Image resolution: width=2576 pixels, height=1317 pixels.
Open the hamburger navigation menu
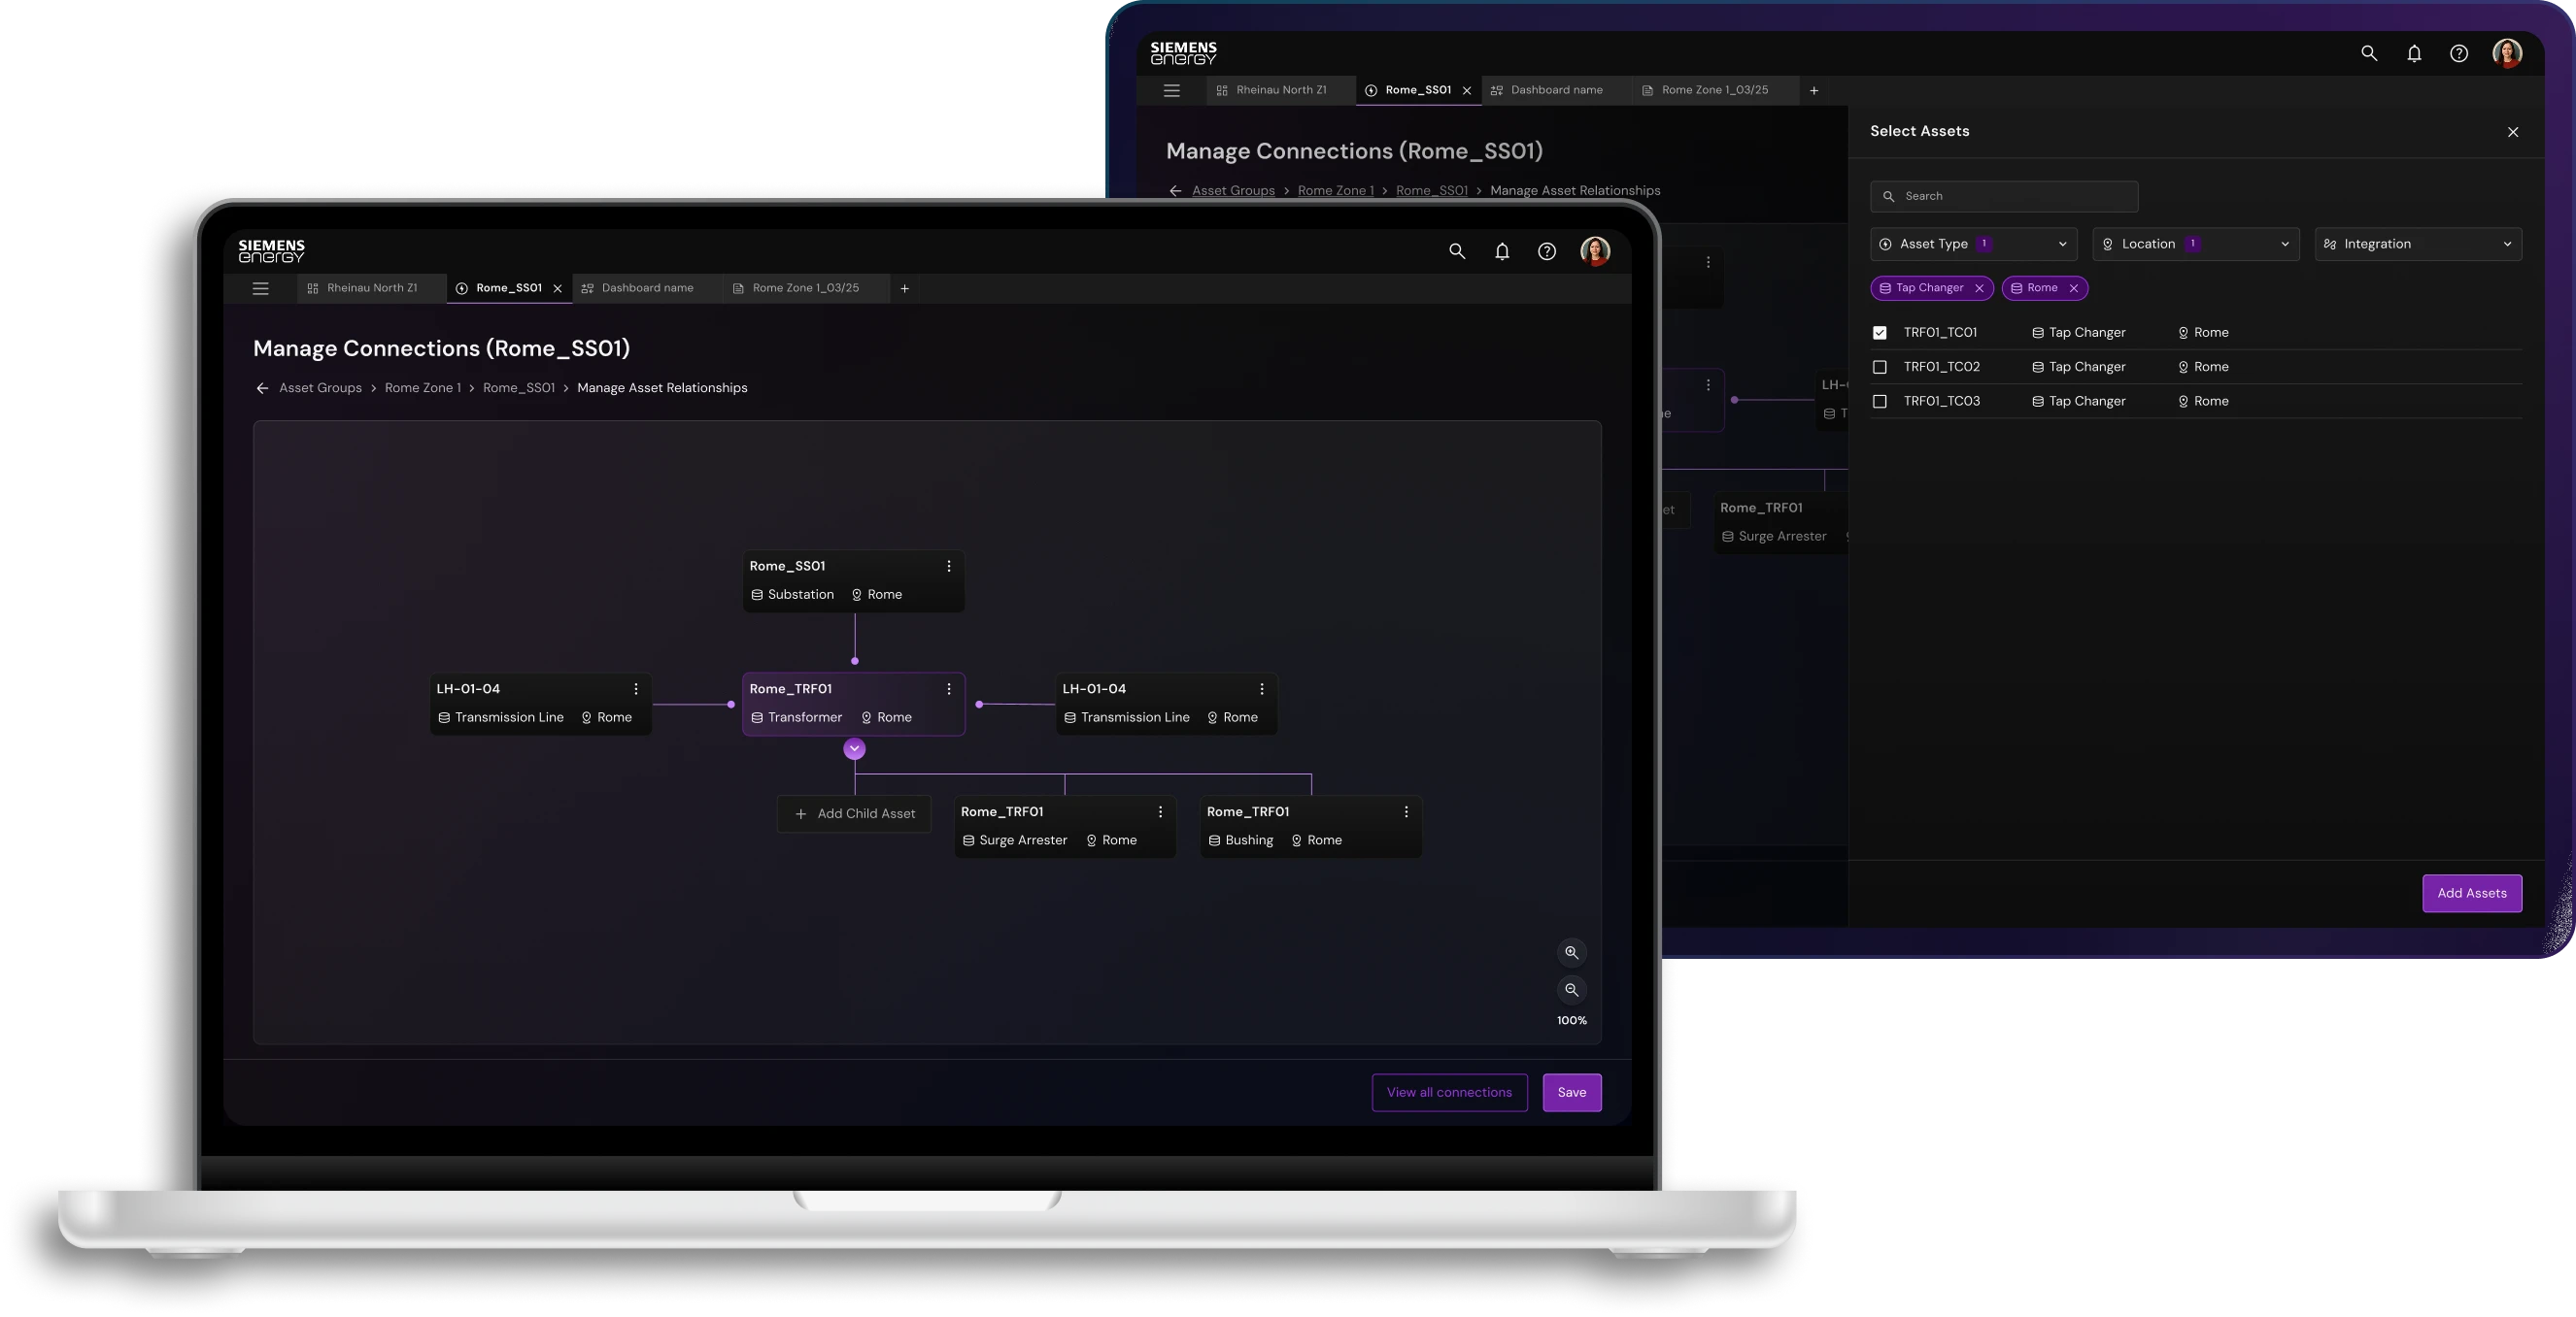point(260,289)
